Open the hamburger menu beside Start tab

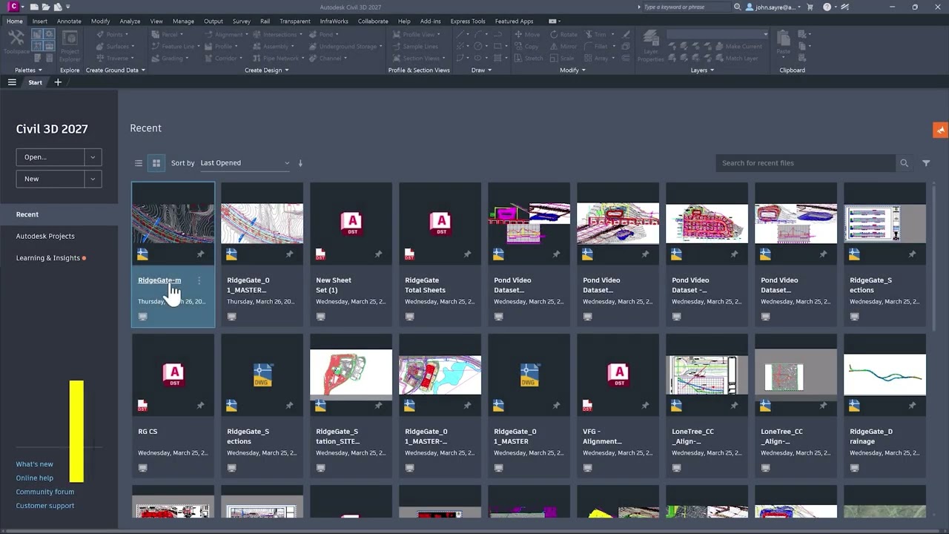coord(12,82)
